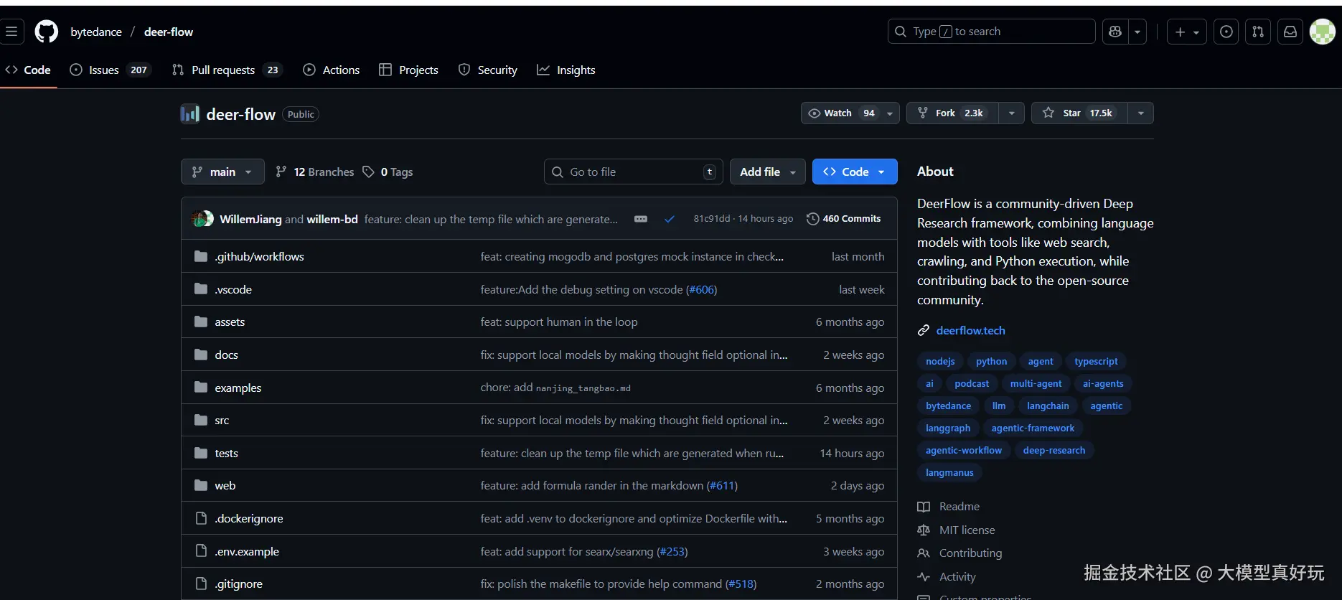Viewport: 1342px width, 600px height.
Task: Open the deerflow.tech website link
Action: (x=970, y=331)
